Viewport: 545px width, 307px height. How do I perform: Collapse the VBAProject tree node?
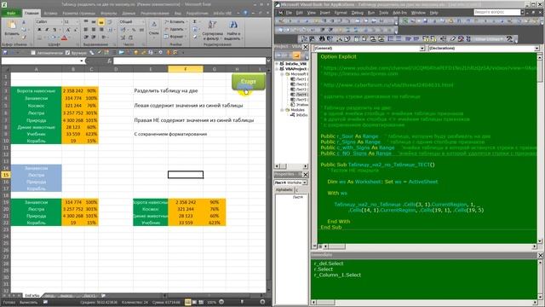(x=278, y=69)
